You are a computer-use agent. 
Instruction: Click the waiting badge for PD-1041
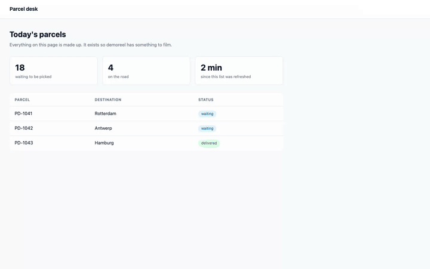click(x=207, y=114)
